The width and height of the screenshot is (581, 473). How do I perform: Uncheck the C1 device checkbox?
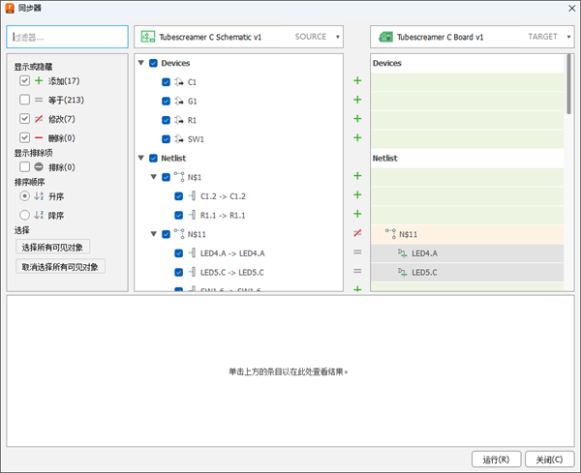(x=166, y=82)
